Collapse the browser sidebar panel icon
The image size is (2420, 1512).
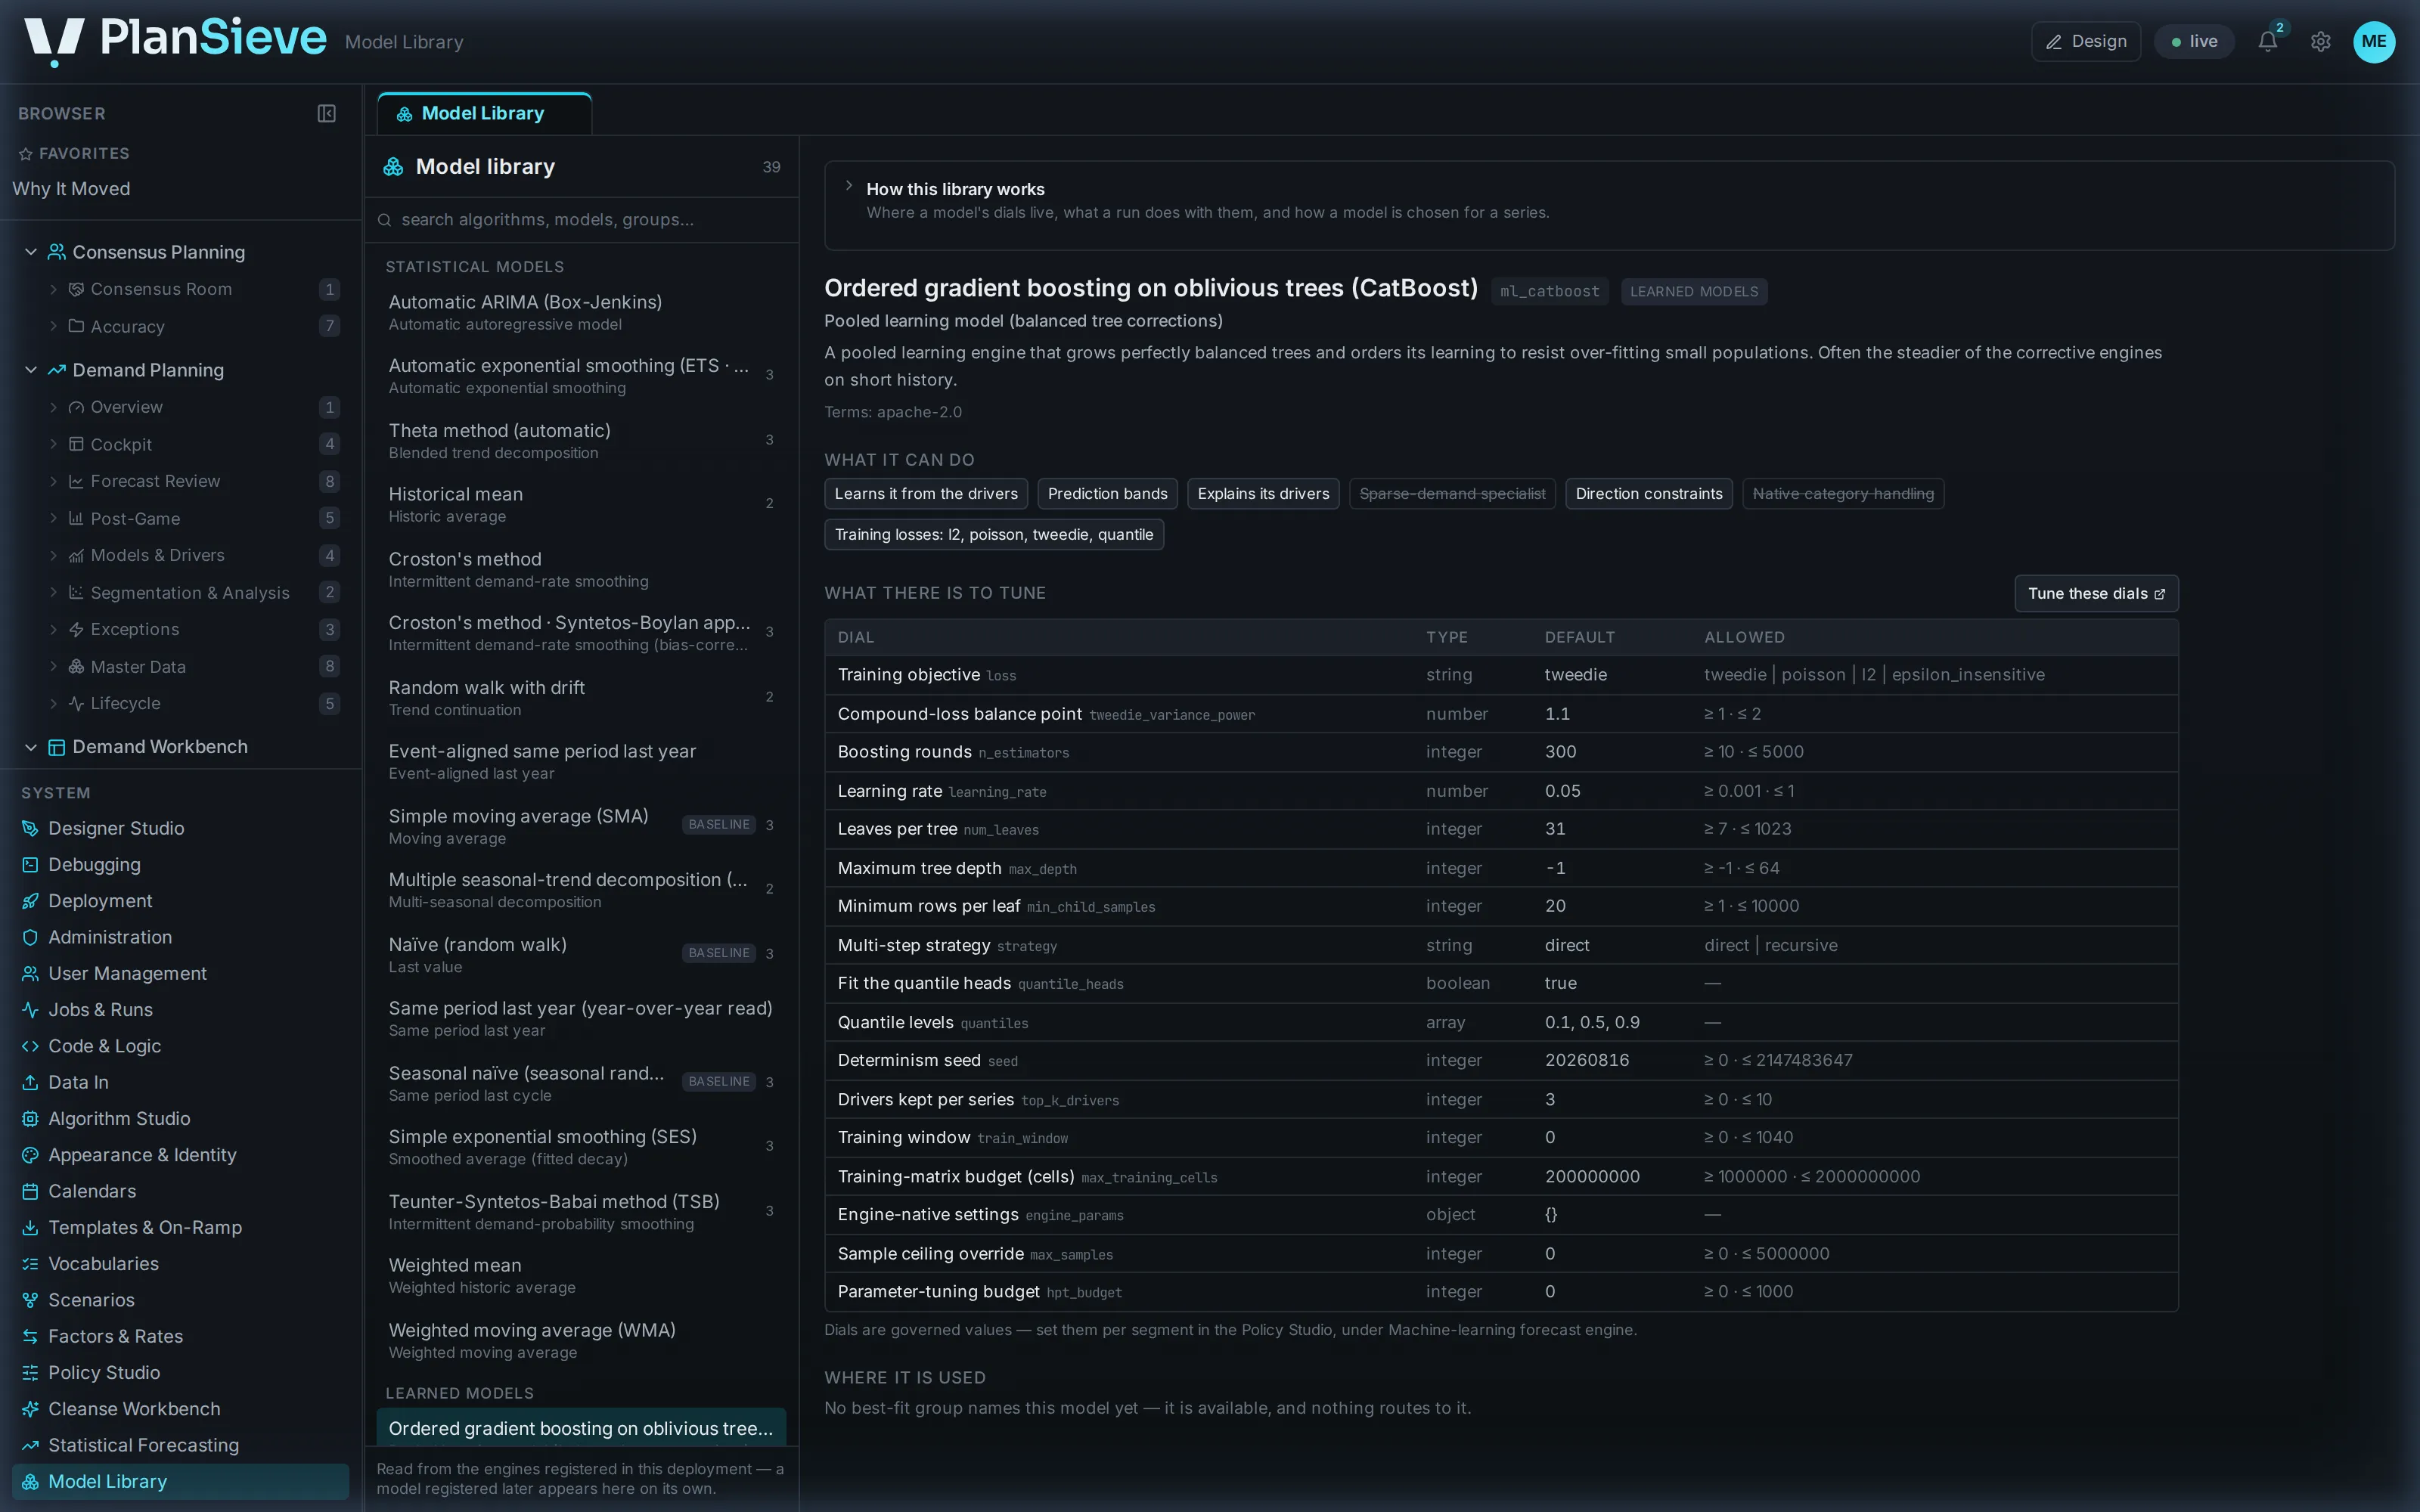pos(326,114)
